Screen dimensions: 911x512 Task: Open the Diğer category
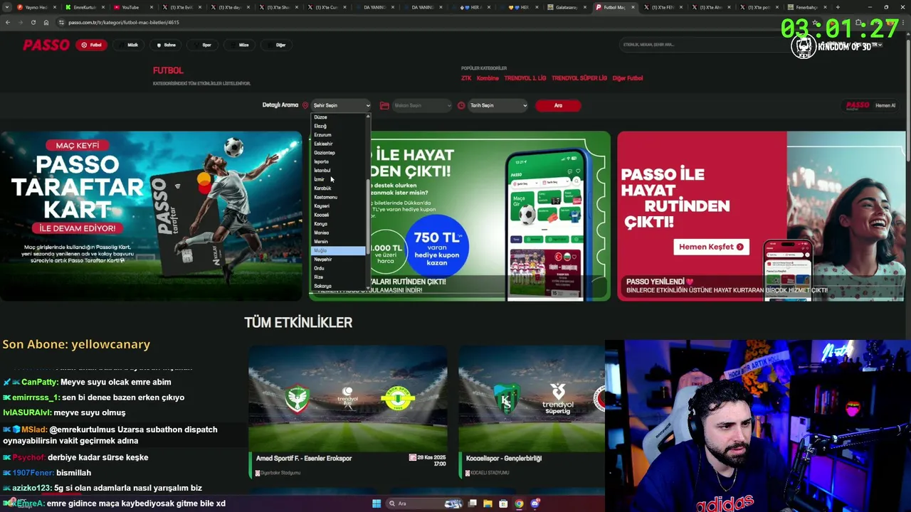pos(277,45)
